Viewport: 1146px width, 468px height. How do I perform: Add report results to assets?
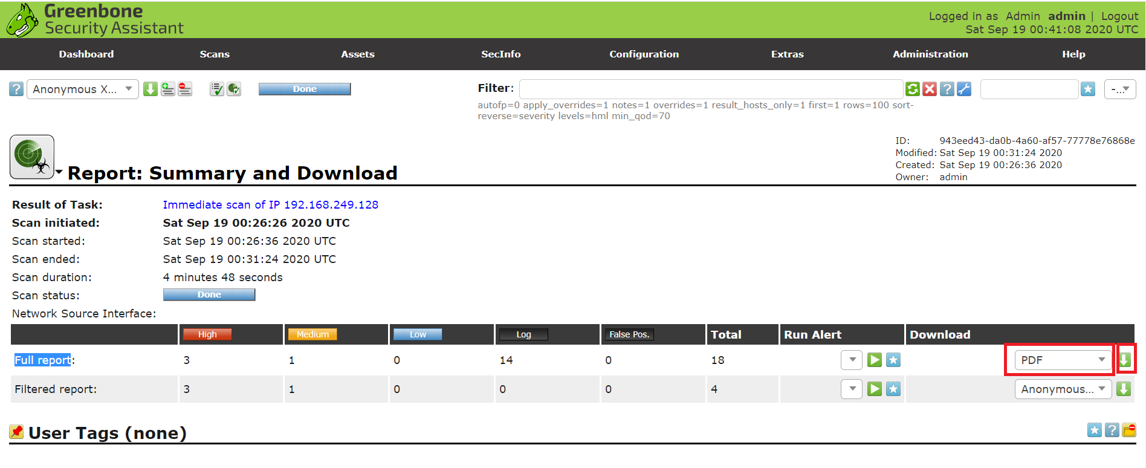tap(168, 89)
